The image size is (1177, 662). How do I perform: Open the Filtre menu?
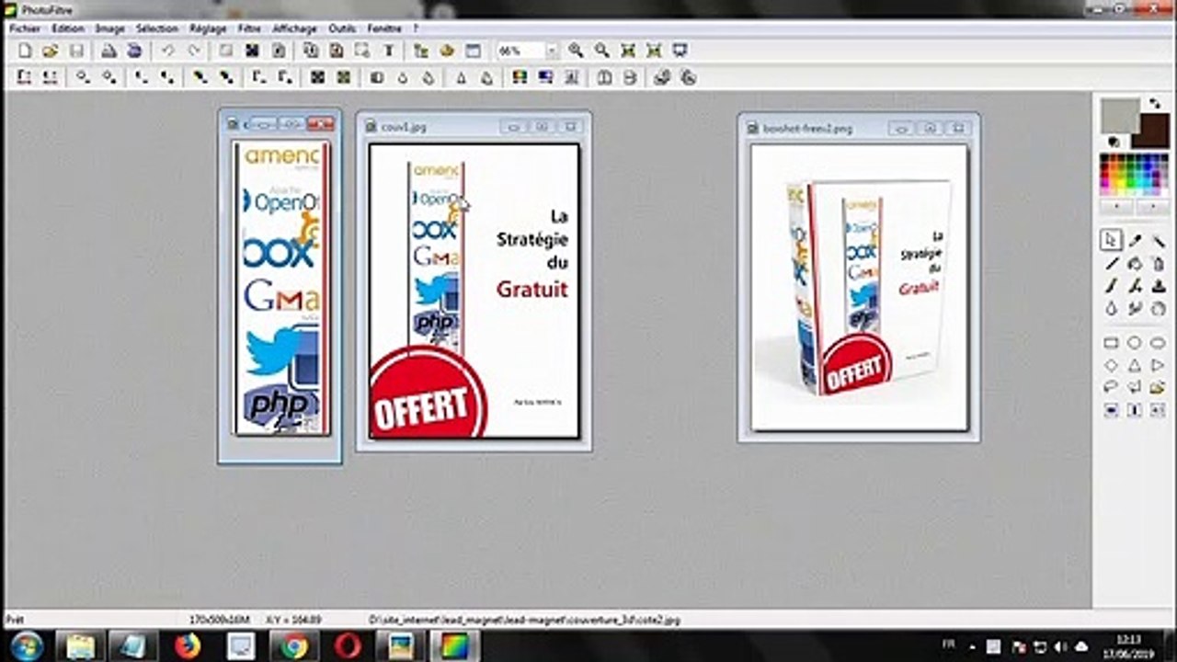click(249, 29)
